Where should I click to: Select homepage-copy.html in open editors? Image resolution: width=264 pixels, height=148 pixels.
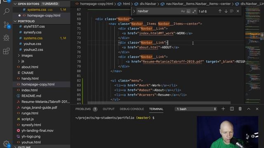pos(44,16)
